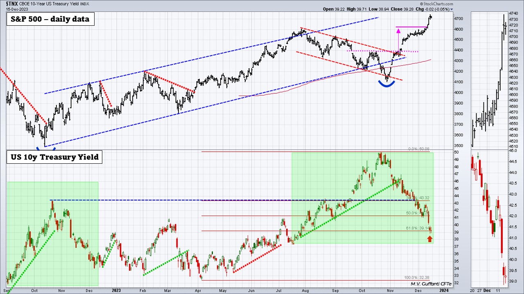Click the 'Feb' time axis label

point(143,290)
